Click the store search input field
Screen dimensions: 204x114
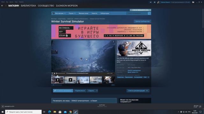pos(137,13)
